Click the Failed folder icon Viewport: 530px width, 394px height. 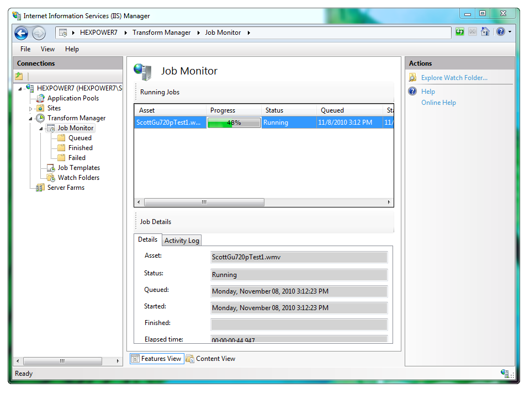click(x=61, y=157)
